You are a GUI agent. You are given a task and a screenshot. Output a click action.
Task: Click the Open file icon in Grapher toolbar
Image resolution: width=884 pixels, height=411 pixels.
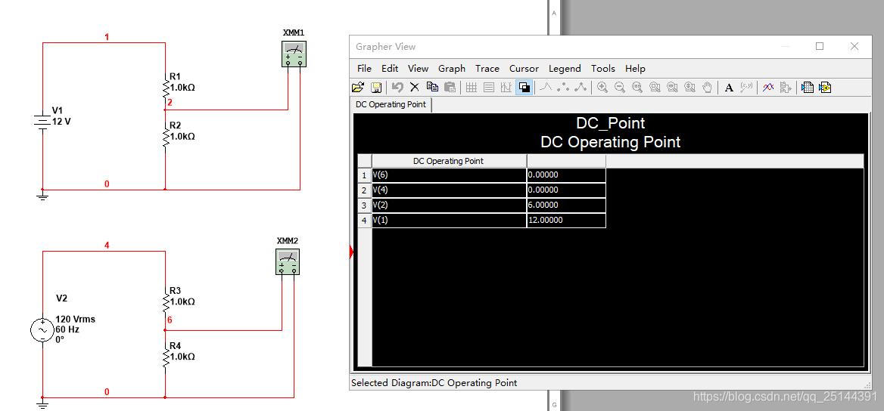(x=357, y=88)
